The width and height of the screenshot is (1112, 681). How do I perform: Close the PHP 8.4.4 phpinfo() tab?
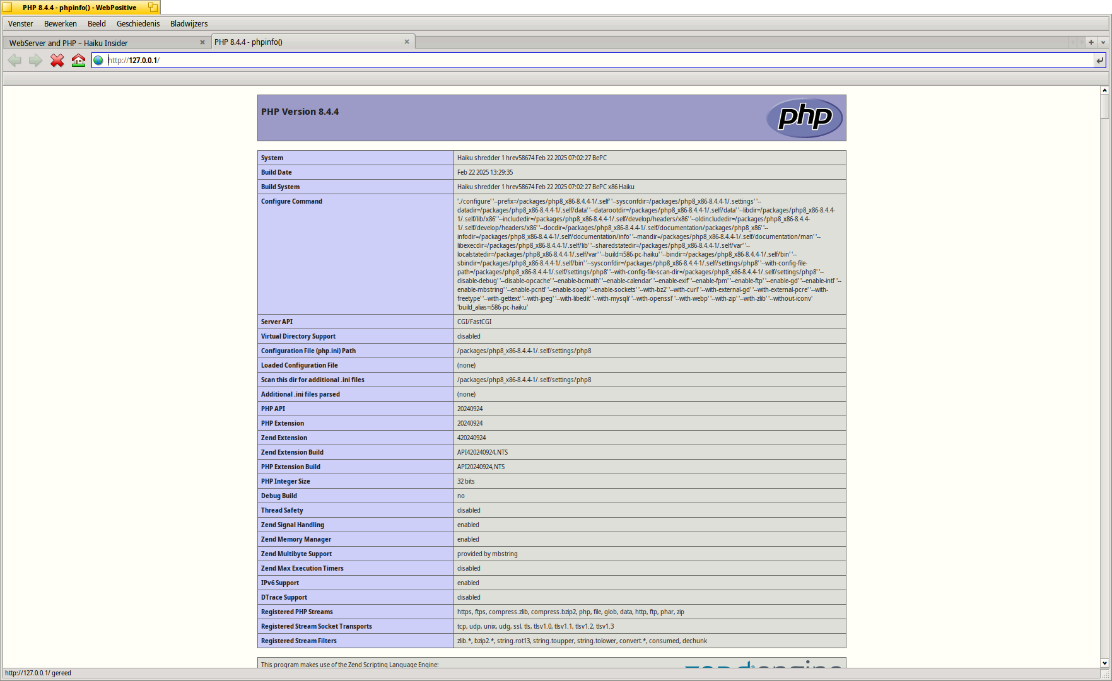tap(407, 42)
